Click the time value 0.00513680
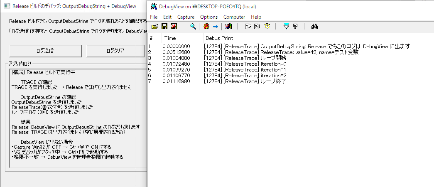 [x=176, y=52]
